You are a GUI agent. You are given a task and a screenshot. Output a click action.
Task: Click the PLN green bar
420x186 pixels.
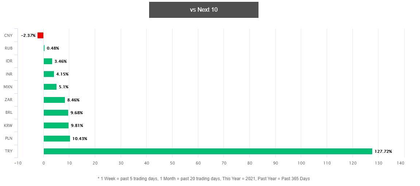pyautogui.click(x=57, y=139)
